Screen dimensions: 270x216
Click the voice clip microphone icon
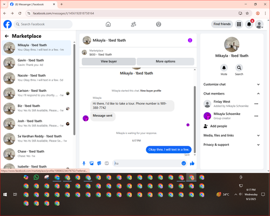[84, 163]
